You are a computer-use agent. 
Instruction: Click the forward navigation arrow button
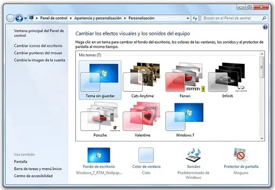click(x=19, y=18)
